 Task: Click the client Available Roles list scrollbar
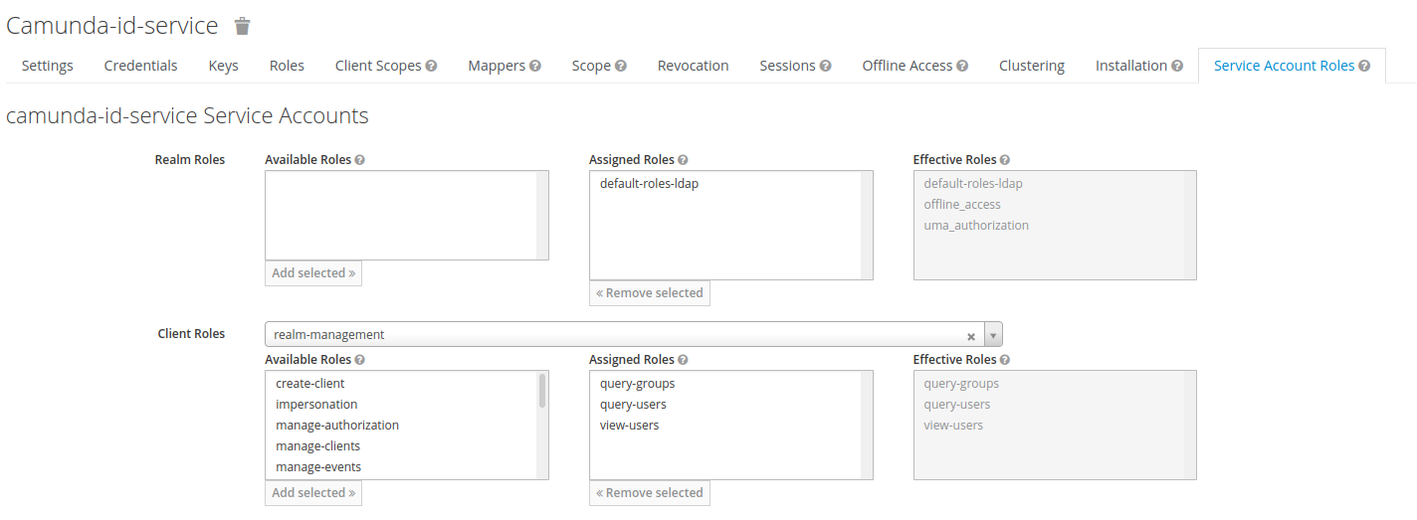tap(542, 390)
